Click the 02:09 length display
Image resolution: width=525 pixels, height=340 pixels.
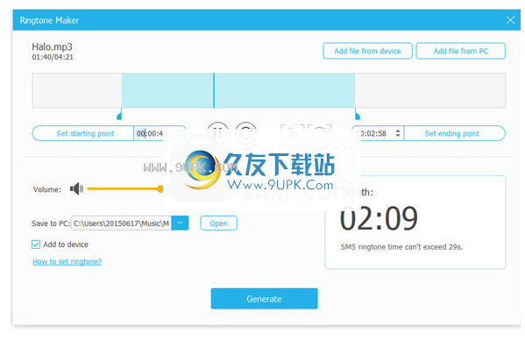click(379, 218)
